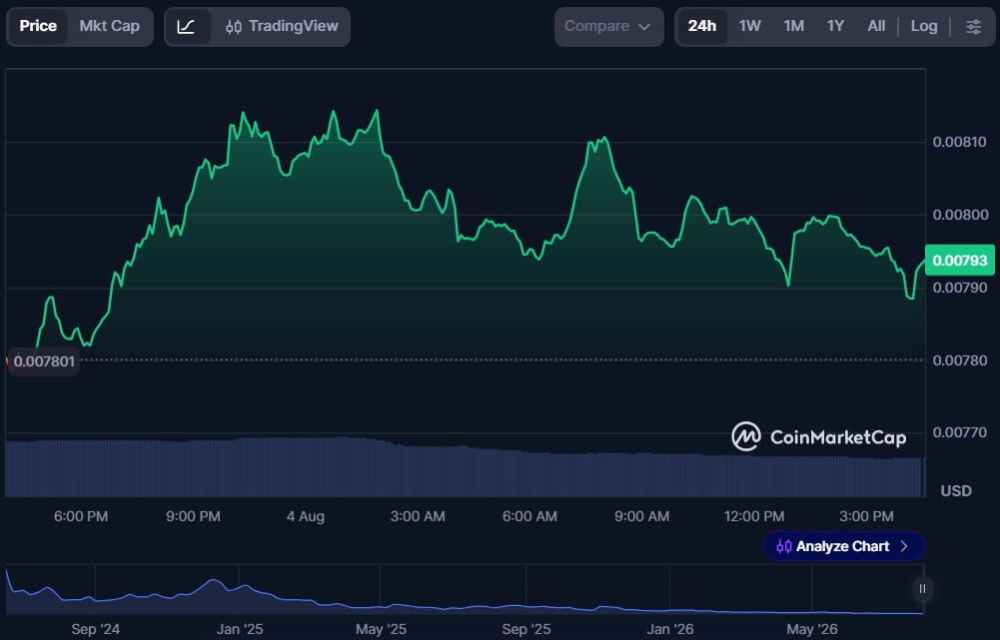Select the All time range
This screenshot has height=640, width=1000.
click(x=876, y=26)
